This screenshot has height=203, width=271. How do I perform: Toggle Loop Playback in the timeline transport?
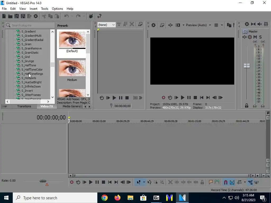78,182
